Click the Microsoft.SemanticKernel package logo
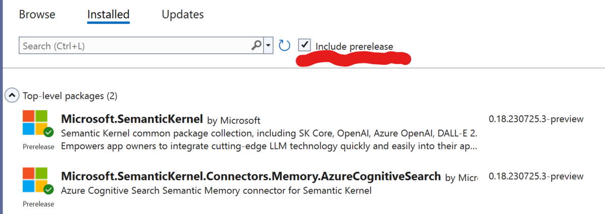 click(35, 123)
